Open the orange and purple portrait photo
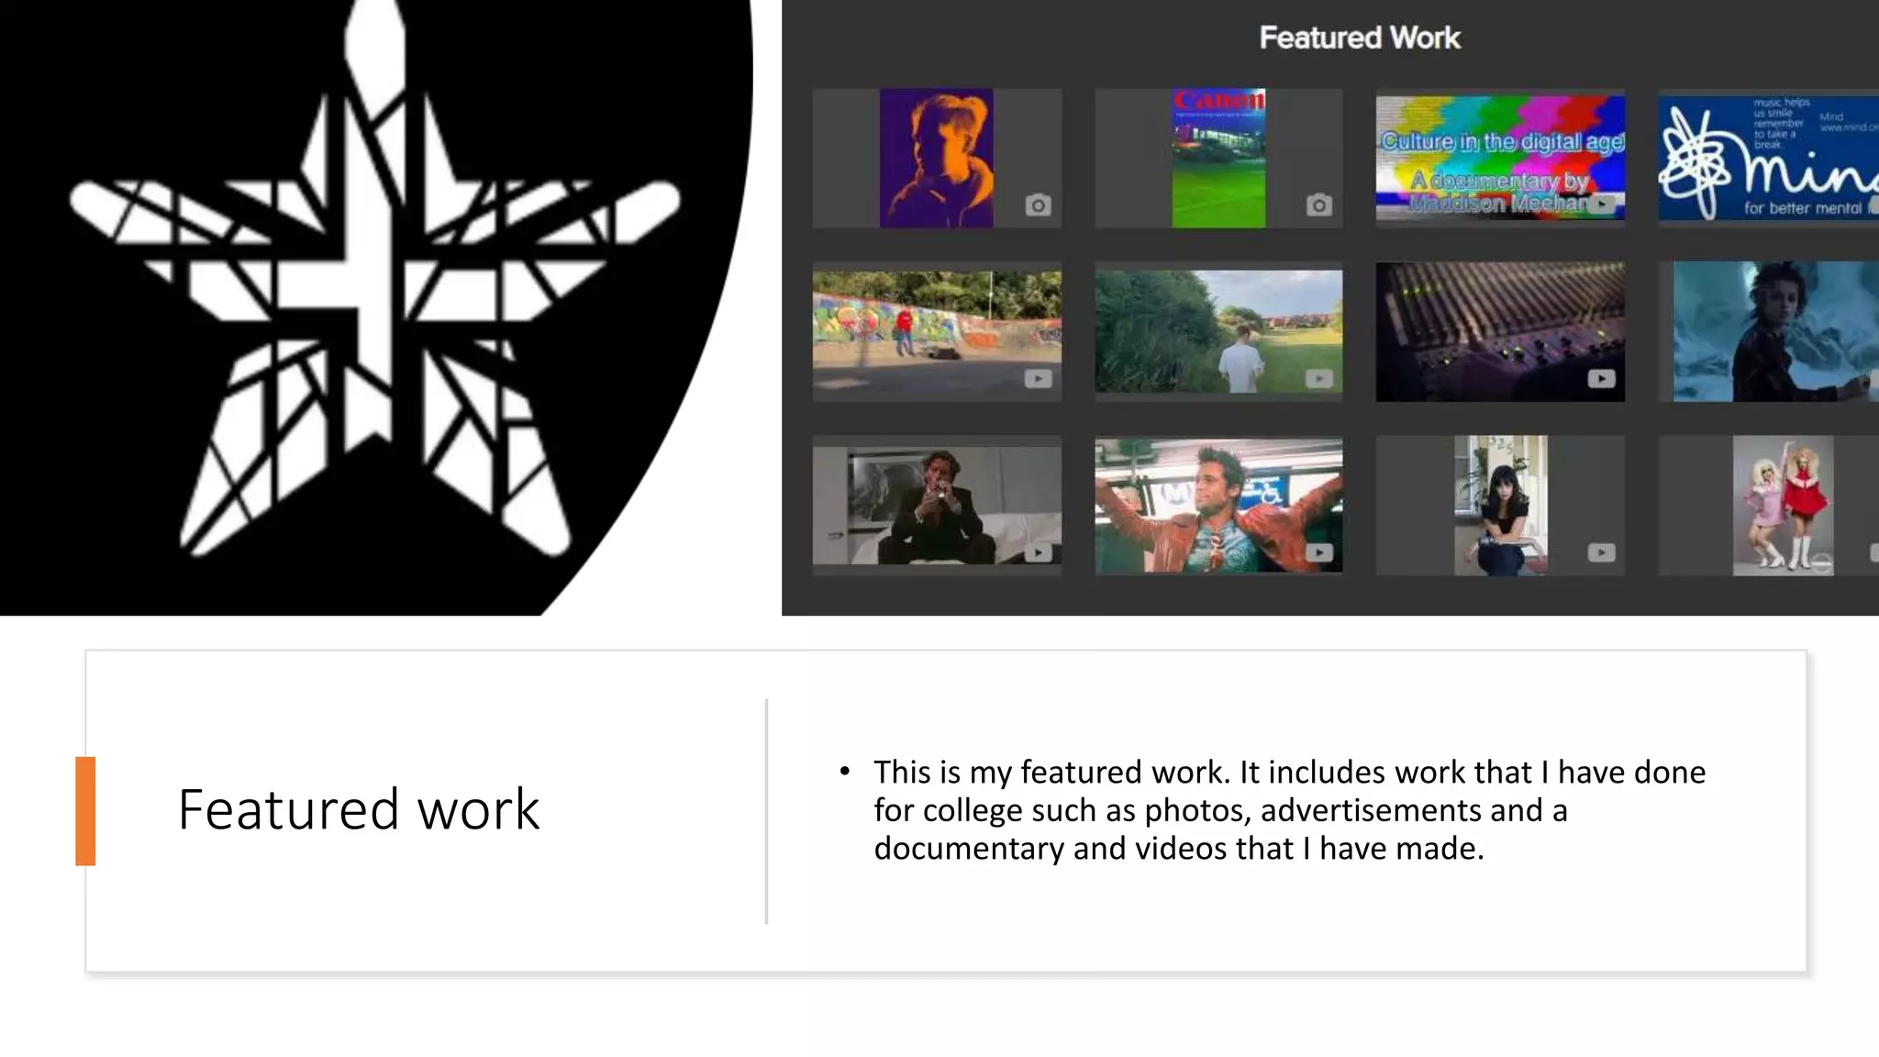 (x=936, y=158)
